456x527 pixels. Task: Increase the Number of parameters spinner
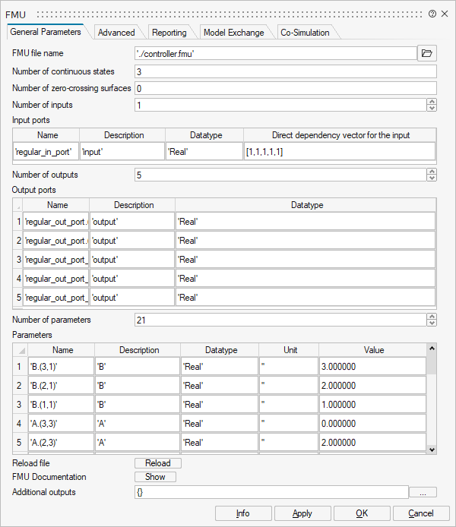coord(432,317)
